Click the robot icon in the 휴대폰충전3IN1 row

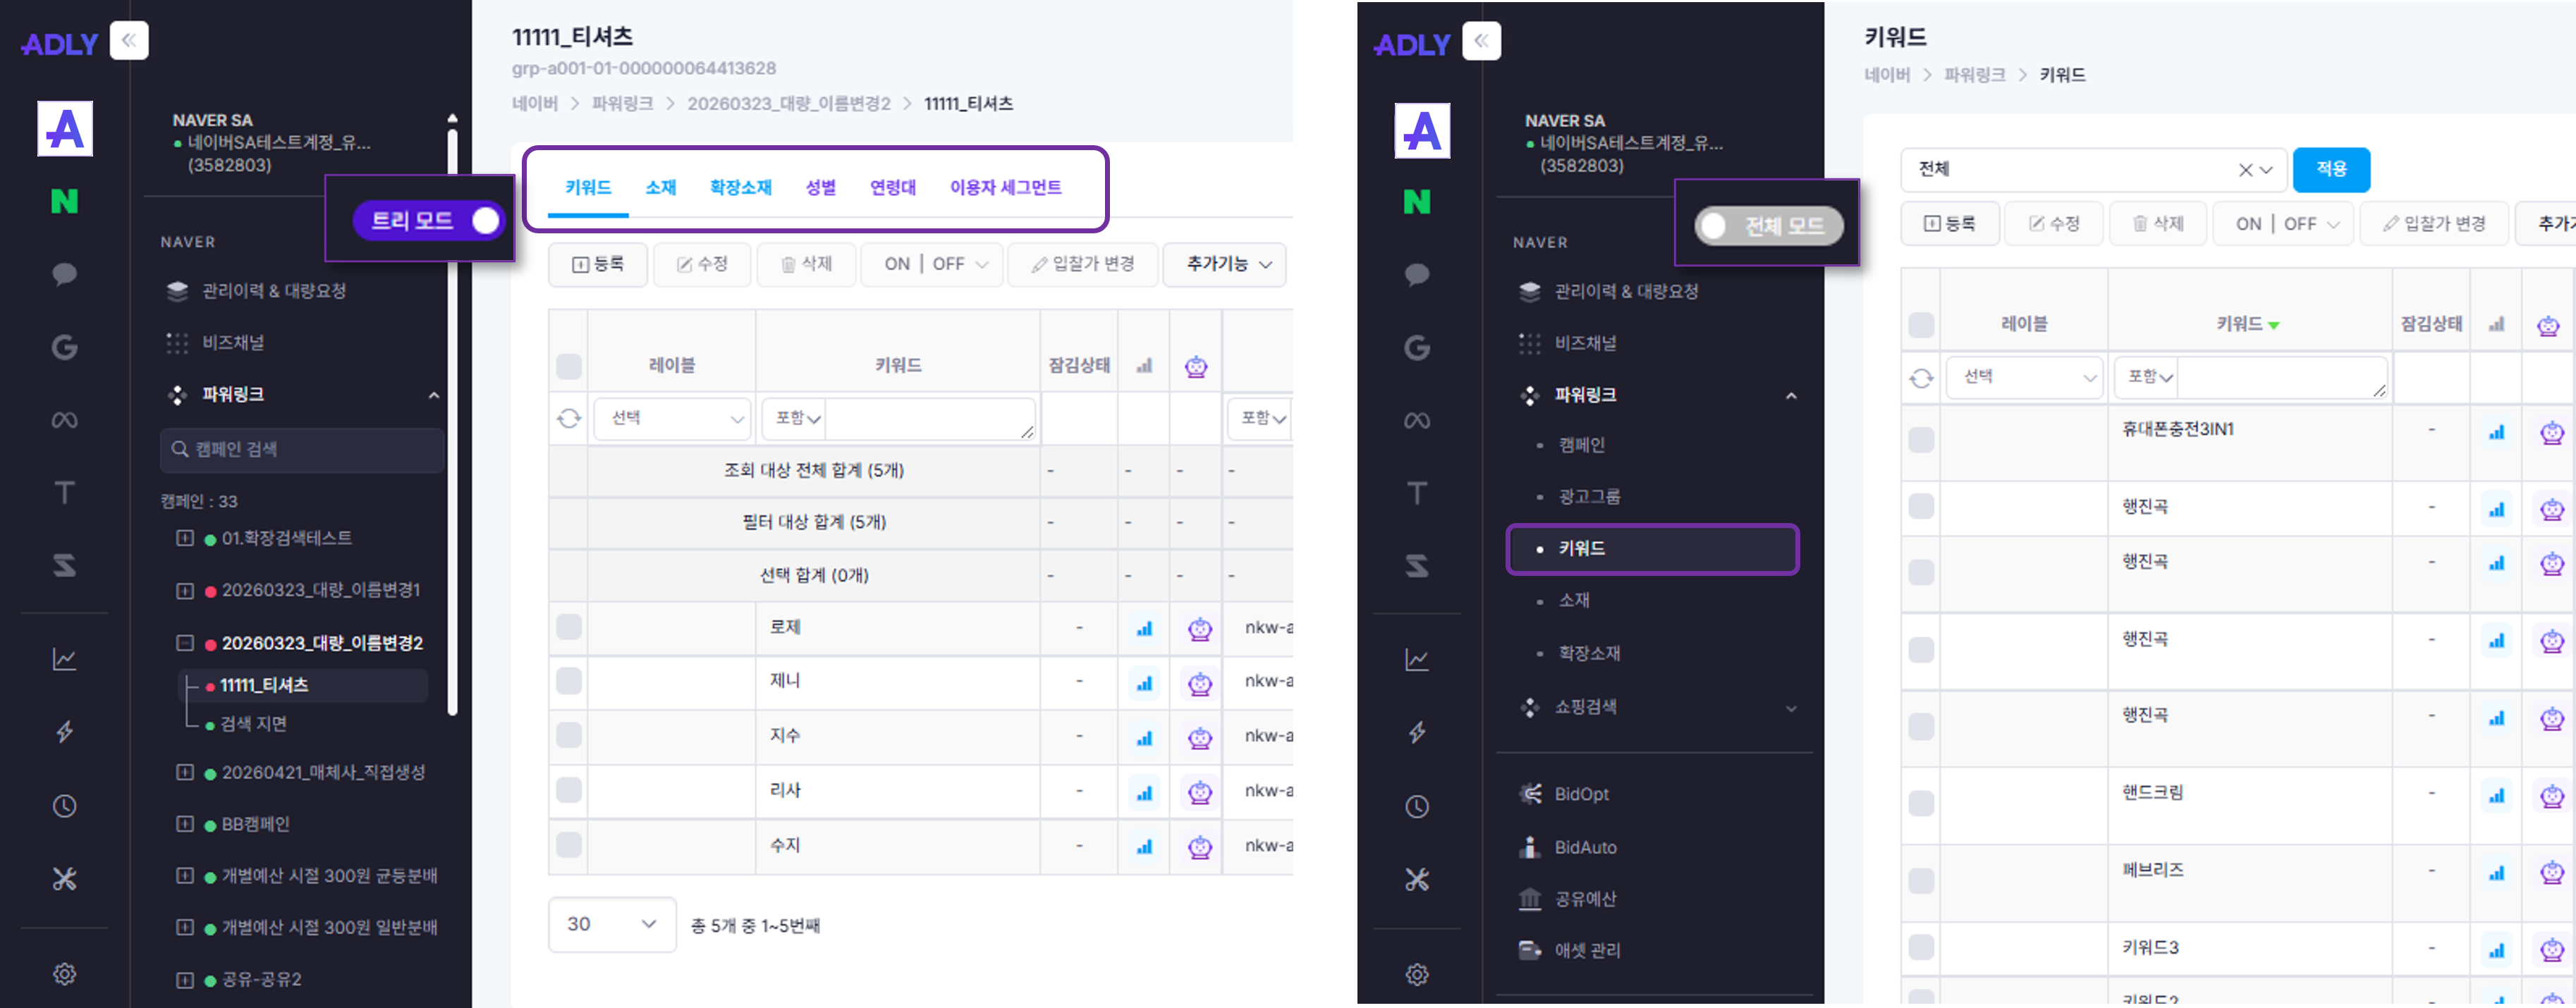(2552, 432)
